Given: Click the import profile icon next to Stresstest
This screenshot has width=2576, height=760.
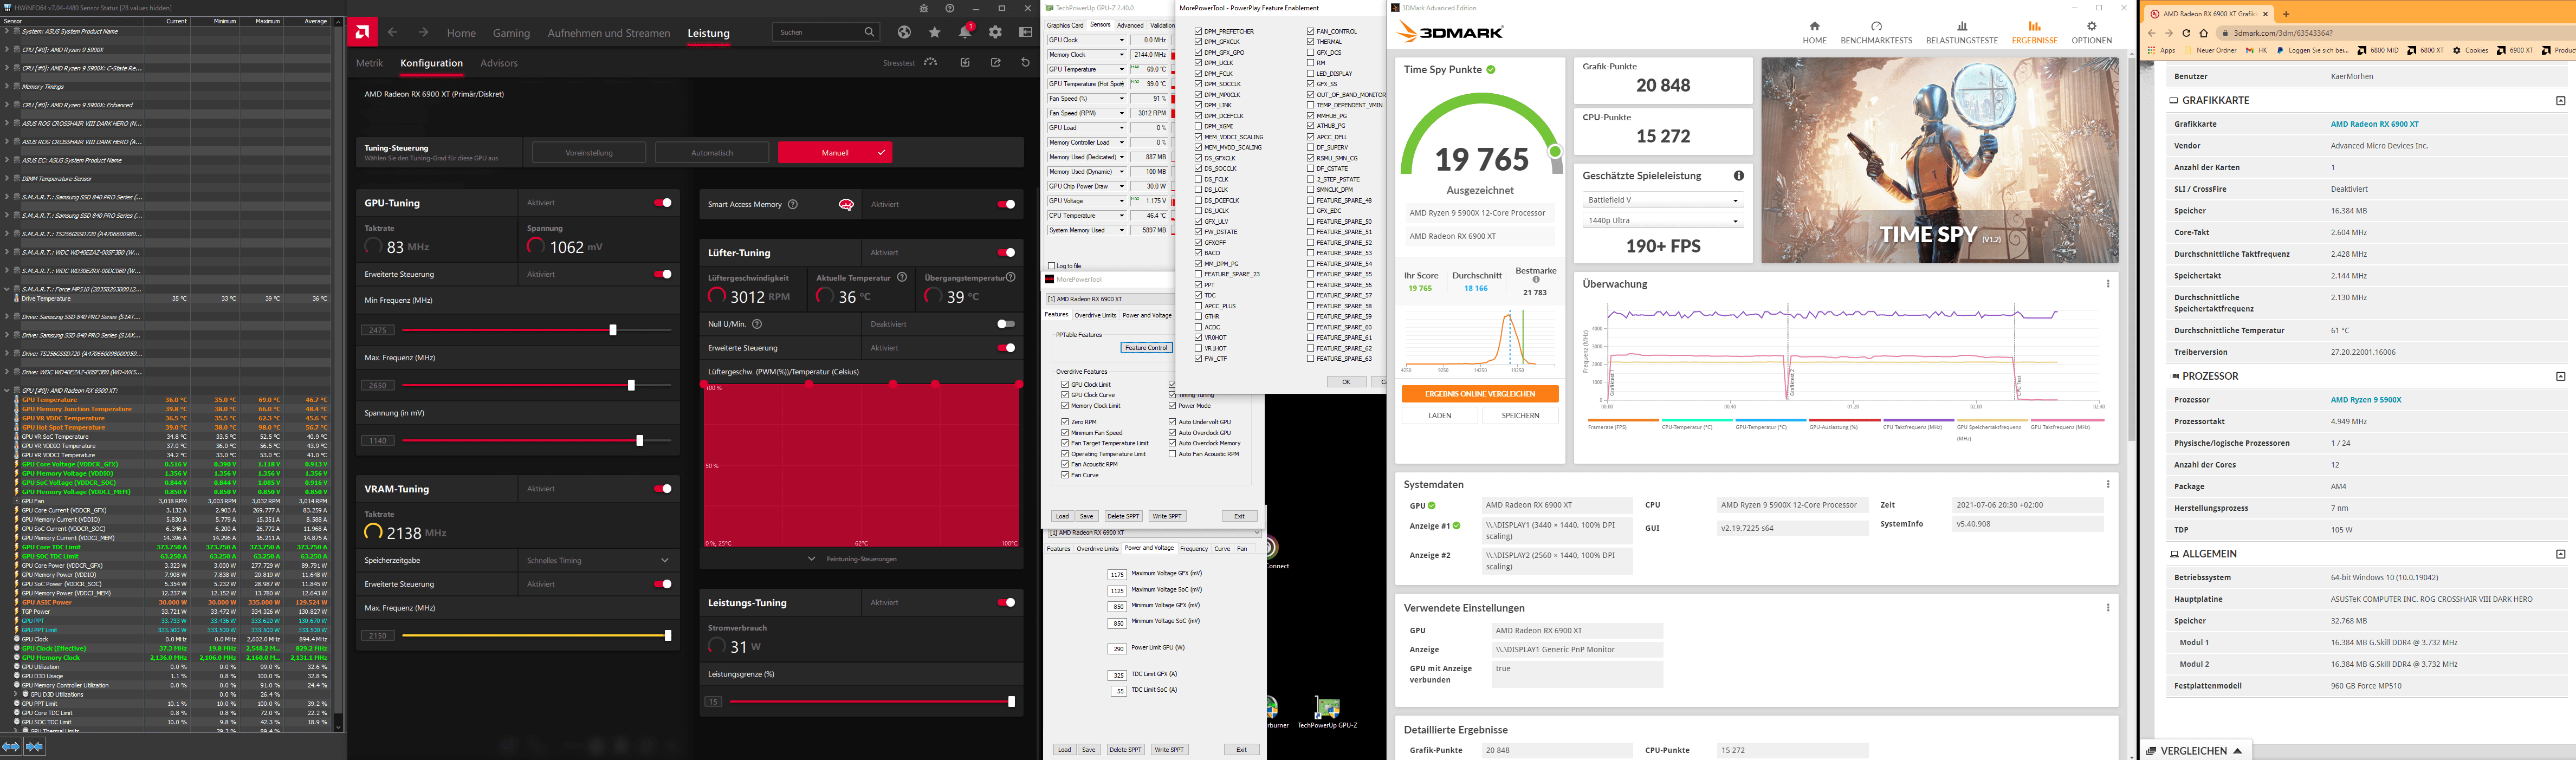Looking at the screenshot, I should (965, 62).
